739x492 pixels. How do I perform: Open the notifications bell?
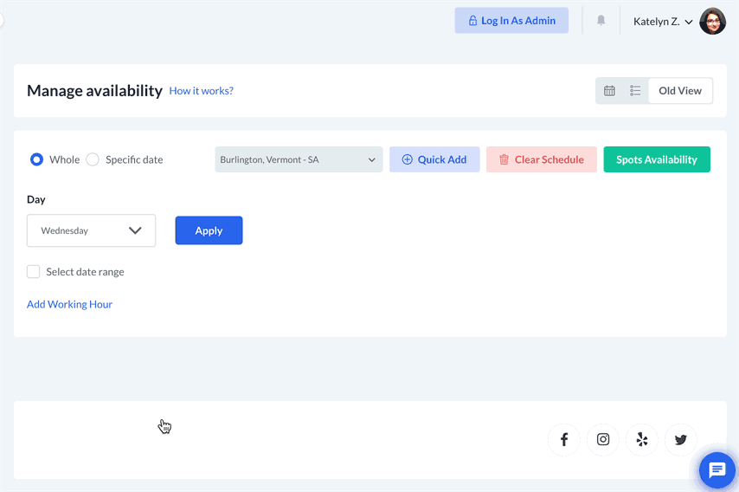click(601, 21)
